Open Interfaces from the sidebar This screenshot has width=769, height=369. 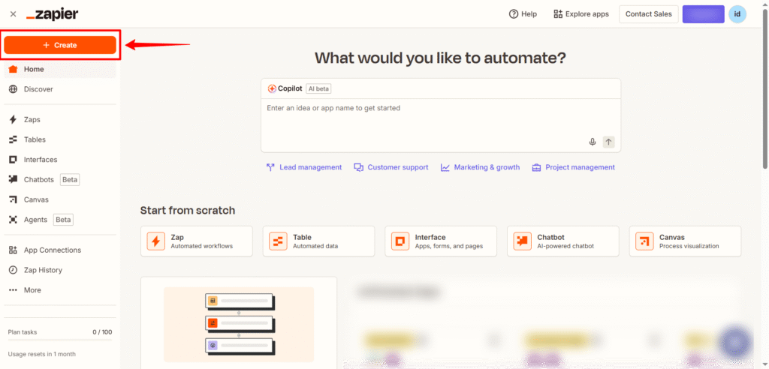click(60, 160)
